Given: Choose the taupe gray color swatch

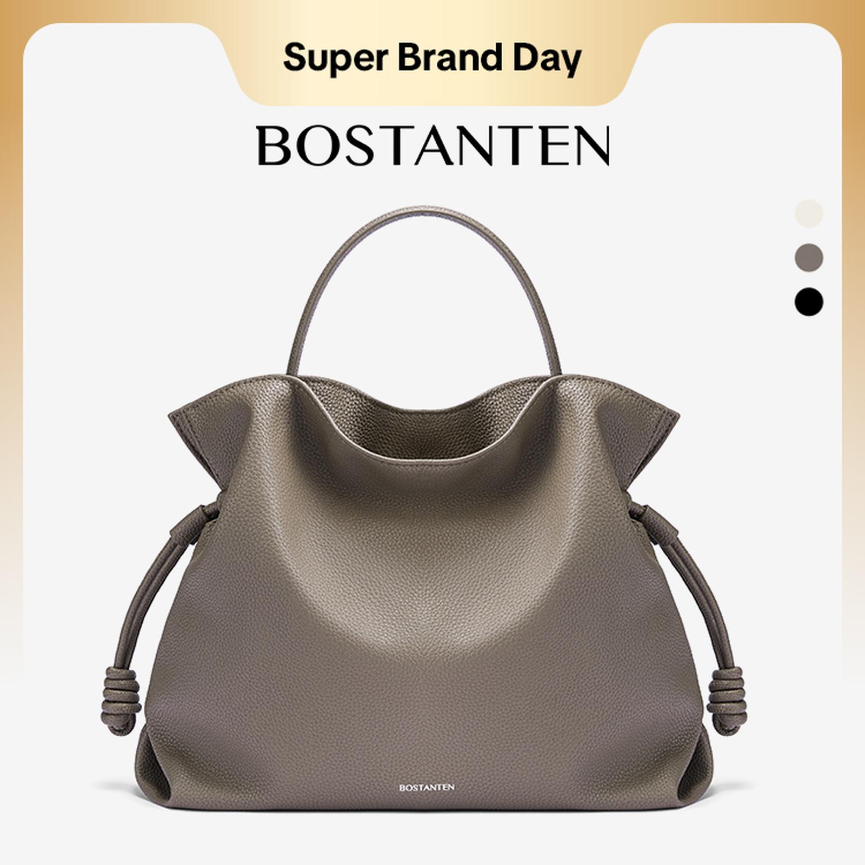Looking at the screenshot, I should click(809, 257).
